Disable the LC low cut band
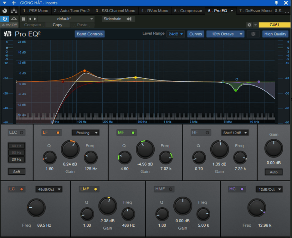The image size is (292, 238). pos(21,189)
